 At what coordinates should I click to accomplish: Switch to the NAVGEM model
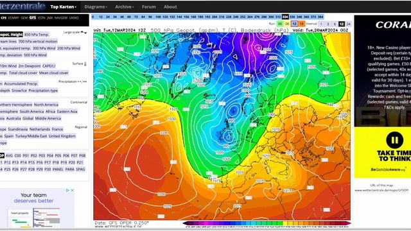[61, 18]
